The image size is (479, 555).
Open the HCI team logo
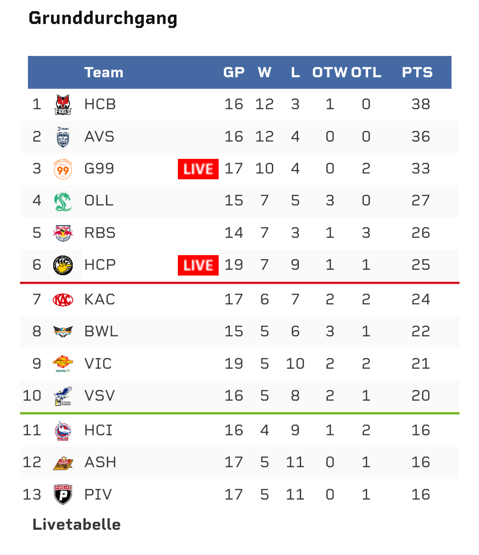pyautogui.click(x=63, y=430)
